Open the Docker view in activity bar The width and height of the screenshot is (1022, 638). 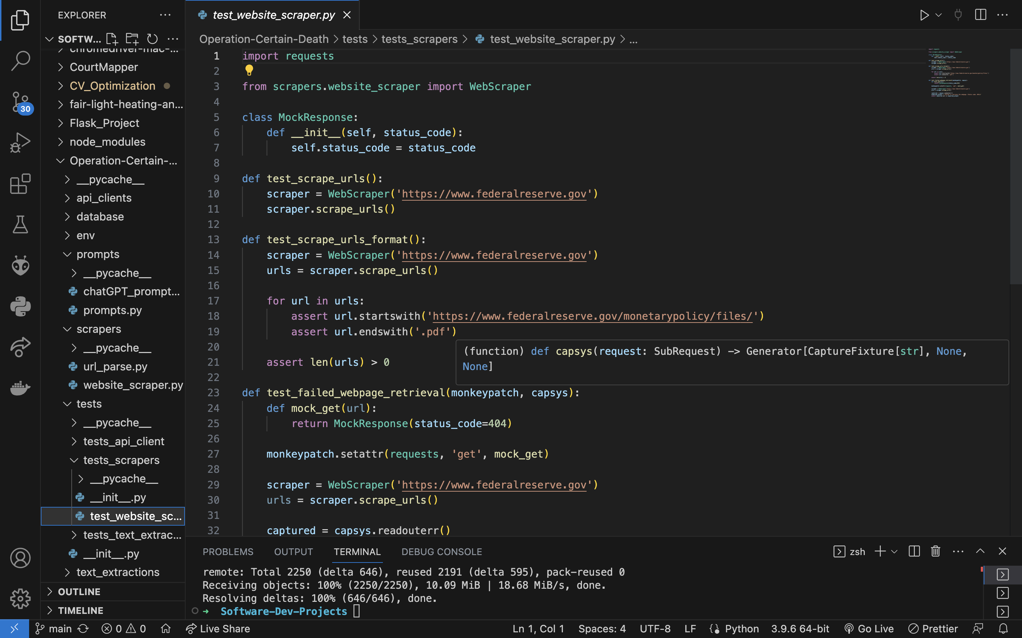pyautogui.click(x=20, y=387)
